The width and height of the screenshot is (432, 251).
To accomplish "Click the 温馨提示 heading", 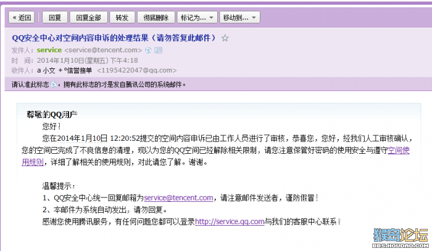I will (x=59, y=186).
